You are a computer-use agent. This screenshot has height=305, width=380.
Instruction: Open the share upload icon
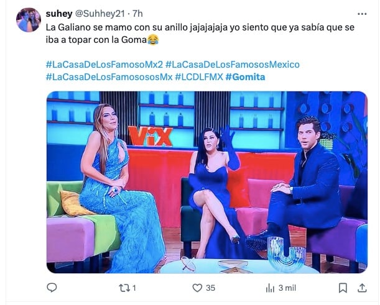362,288
